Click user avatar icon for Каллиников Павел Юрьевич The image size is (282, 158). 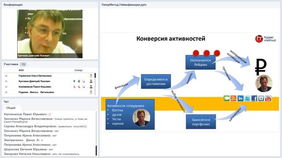pos(91,87)
